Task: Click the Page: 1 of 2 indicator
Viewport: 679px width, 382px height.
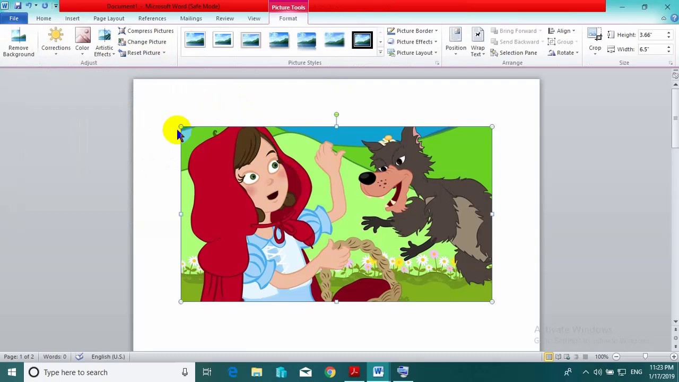Action: click(19, 357)
